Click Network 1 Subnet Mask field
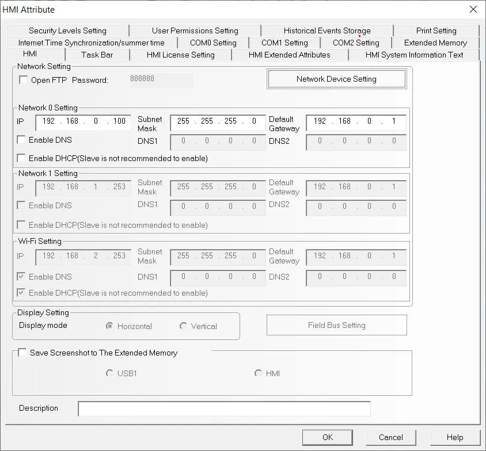 coord(218,188)
